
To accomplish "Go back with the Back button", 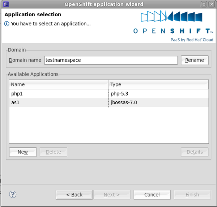I will pos(74,195).
